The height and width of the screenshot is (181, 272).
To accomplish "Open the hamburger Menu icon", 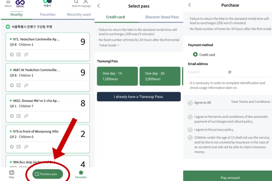I will [8, 2].
